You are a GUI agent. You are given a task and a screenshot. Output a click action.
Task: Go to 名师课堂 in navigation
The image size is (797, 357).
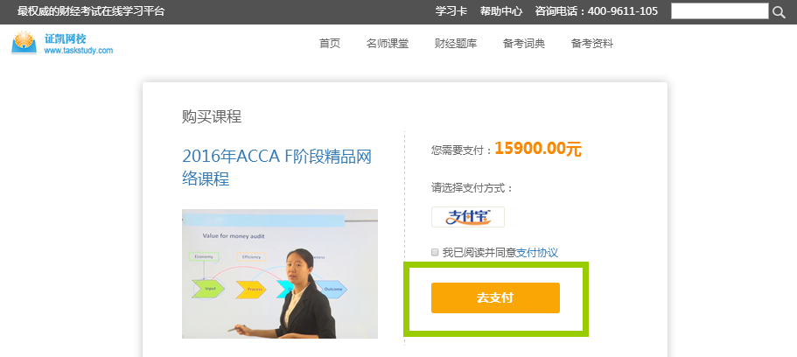(388, 44)
